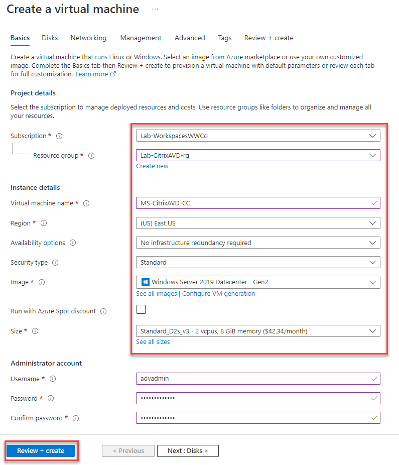Open the Disks tab
399x465 pixels.
(x=50, y=38)
